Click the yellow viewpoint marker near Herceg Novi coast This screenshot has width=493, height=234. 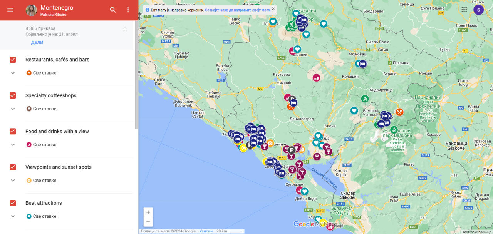click(243, 148)
